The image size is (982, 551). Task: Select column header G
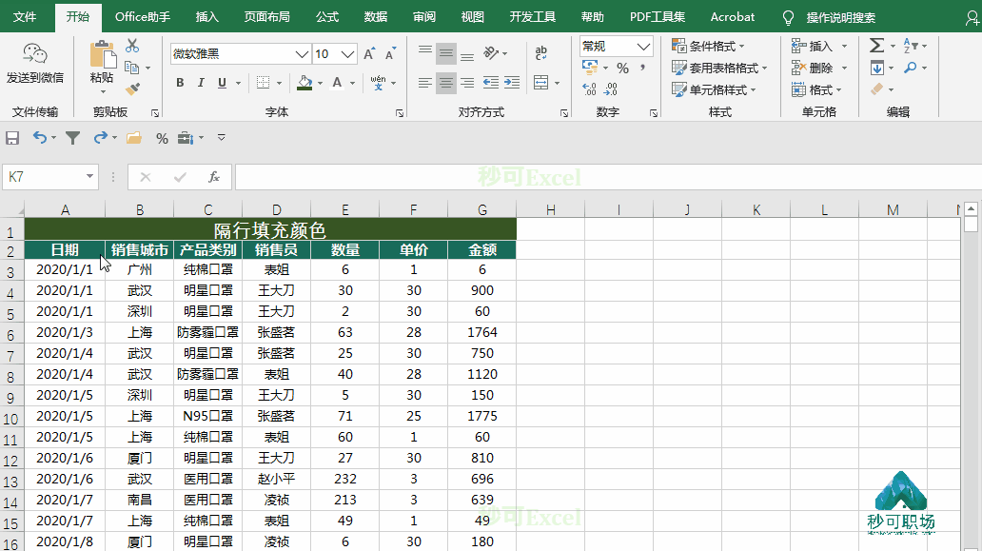pyautogui.click(x=482, y=209)
